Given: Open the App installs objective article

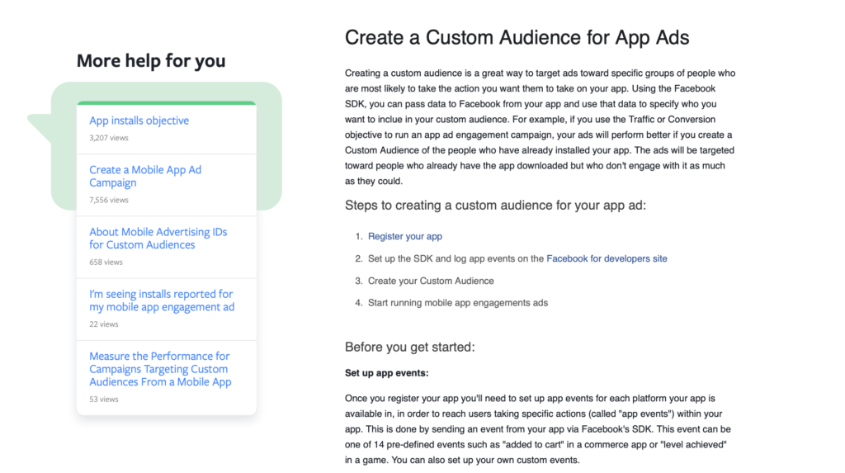Looking at the screenshot, I should pyautogui.click(x=139, y=121).
